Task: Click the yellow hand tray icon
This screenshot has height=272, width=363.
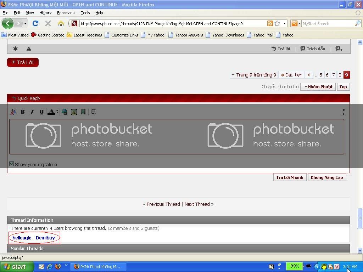Action: (x=324, y=266)
